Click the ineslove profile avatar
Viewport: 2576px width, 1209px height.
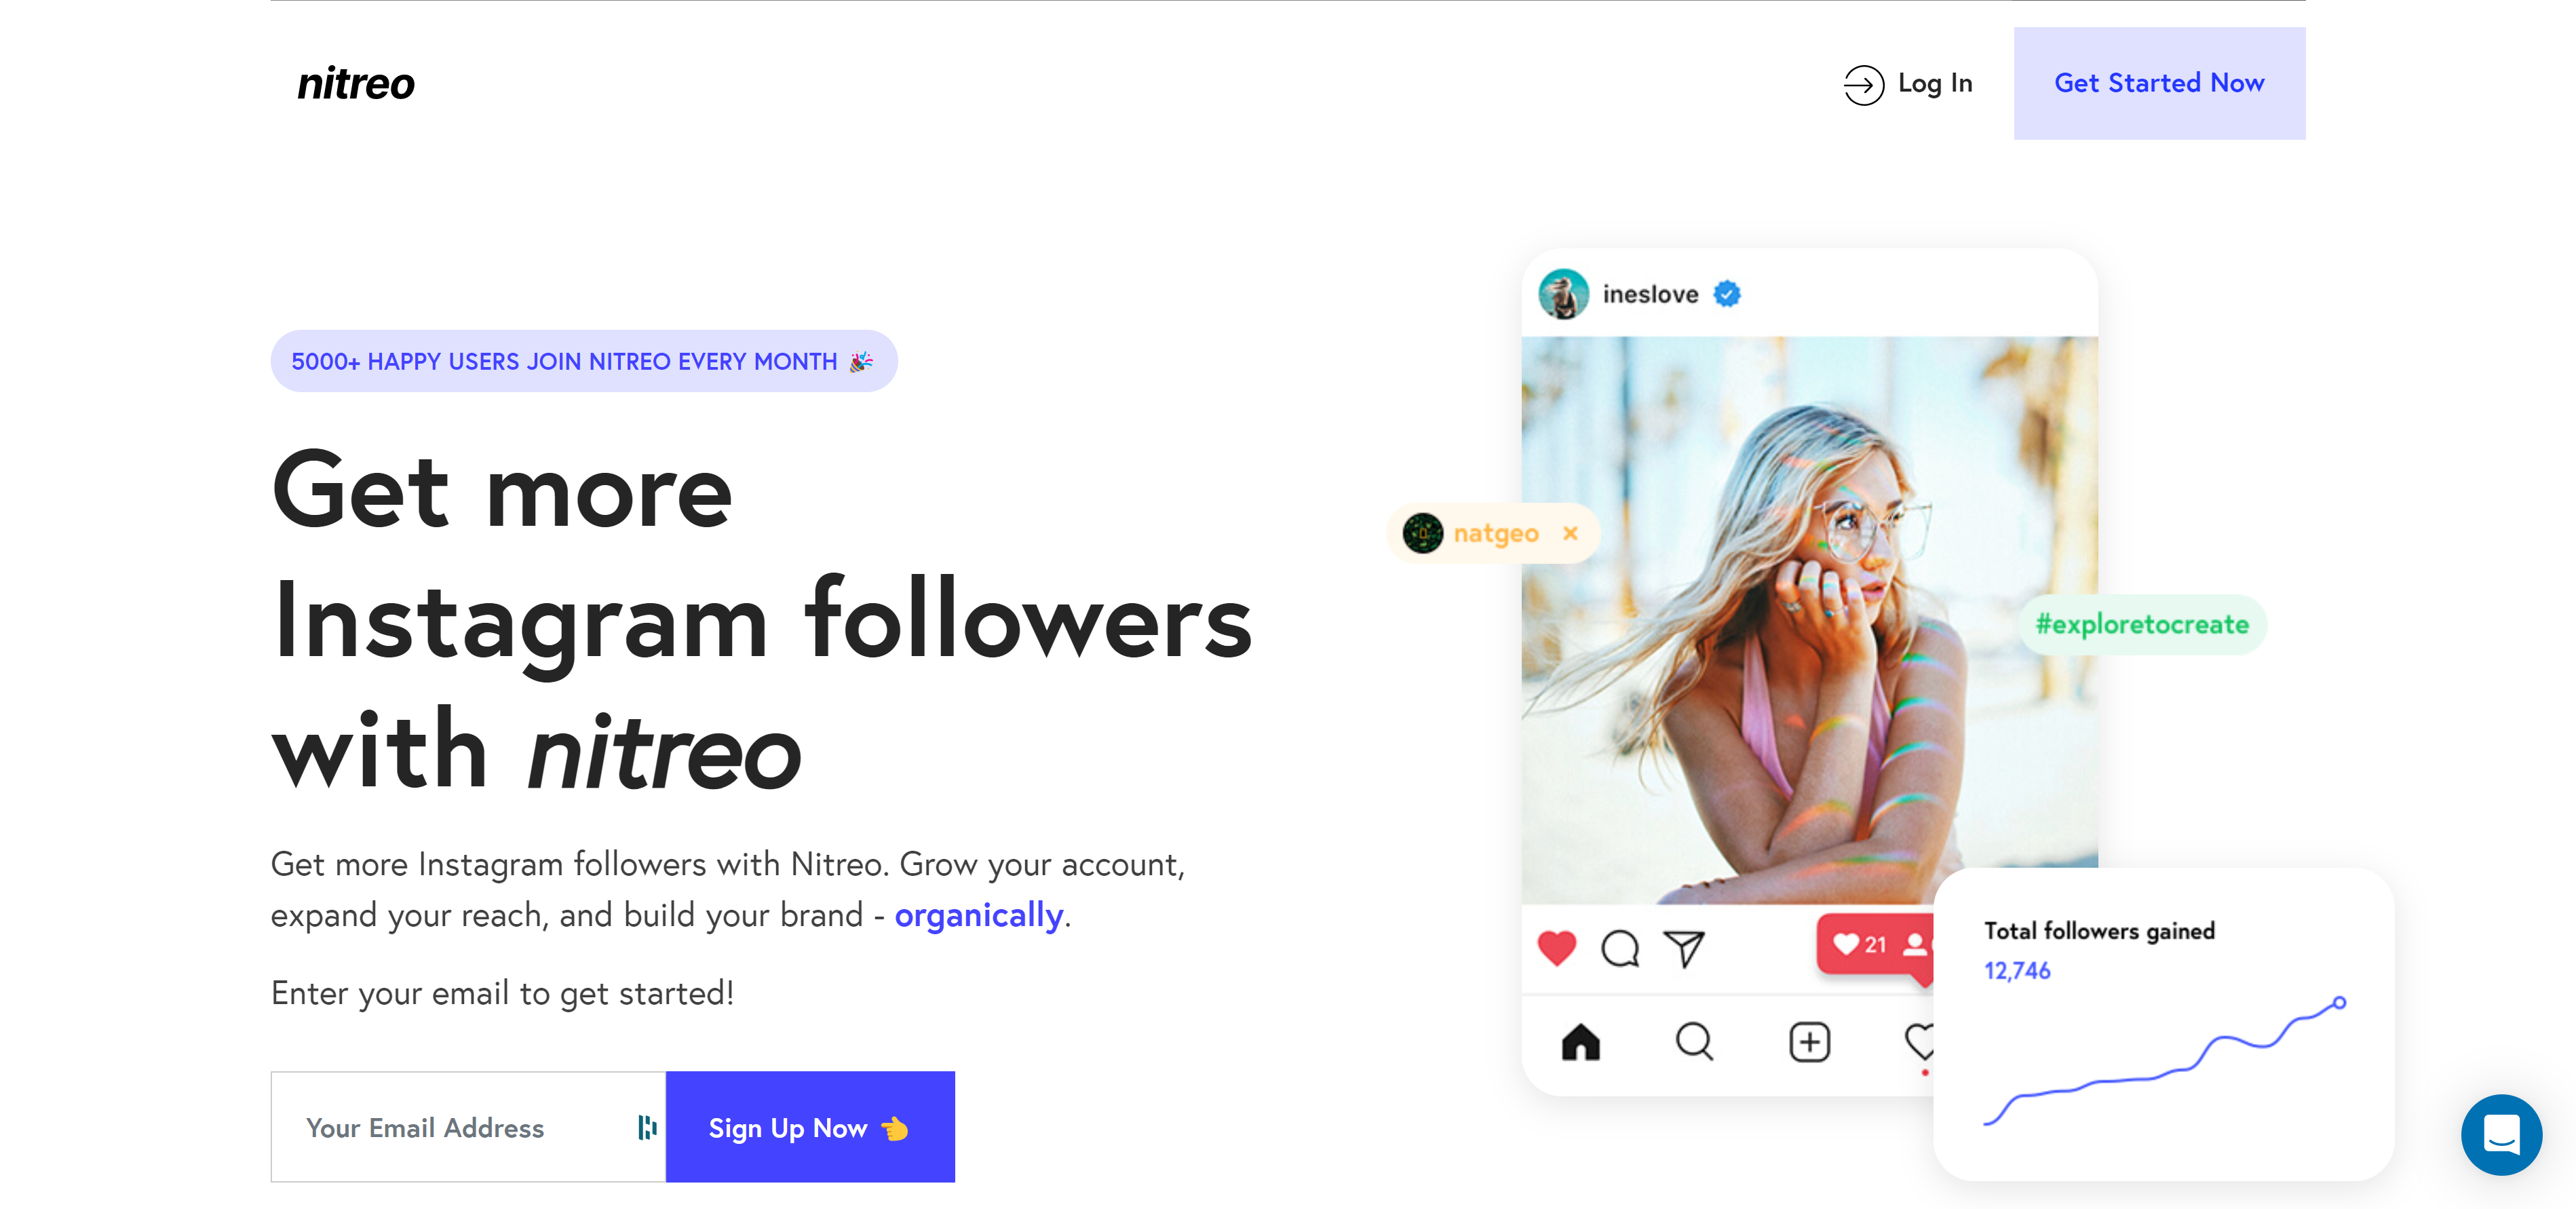(1563, 294)
